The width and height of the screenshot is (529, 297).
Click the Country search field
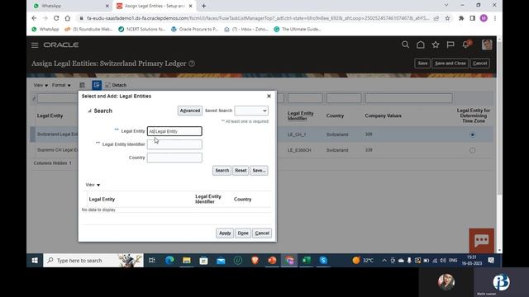pos(174,158)
